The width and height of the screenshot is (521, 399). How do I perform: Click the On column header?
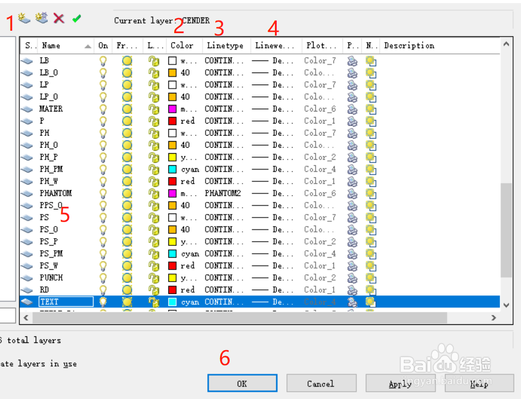click(x=103, y=46)
